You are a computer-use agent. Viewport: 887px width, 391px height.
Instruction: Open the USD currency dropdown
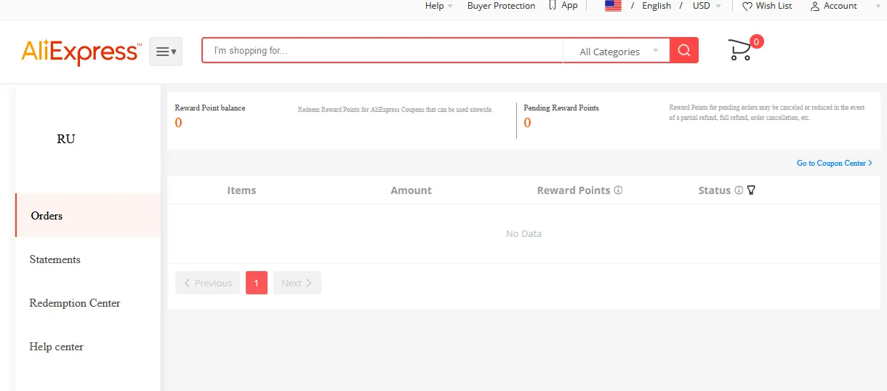tap(707, 6)
